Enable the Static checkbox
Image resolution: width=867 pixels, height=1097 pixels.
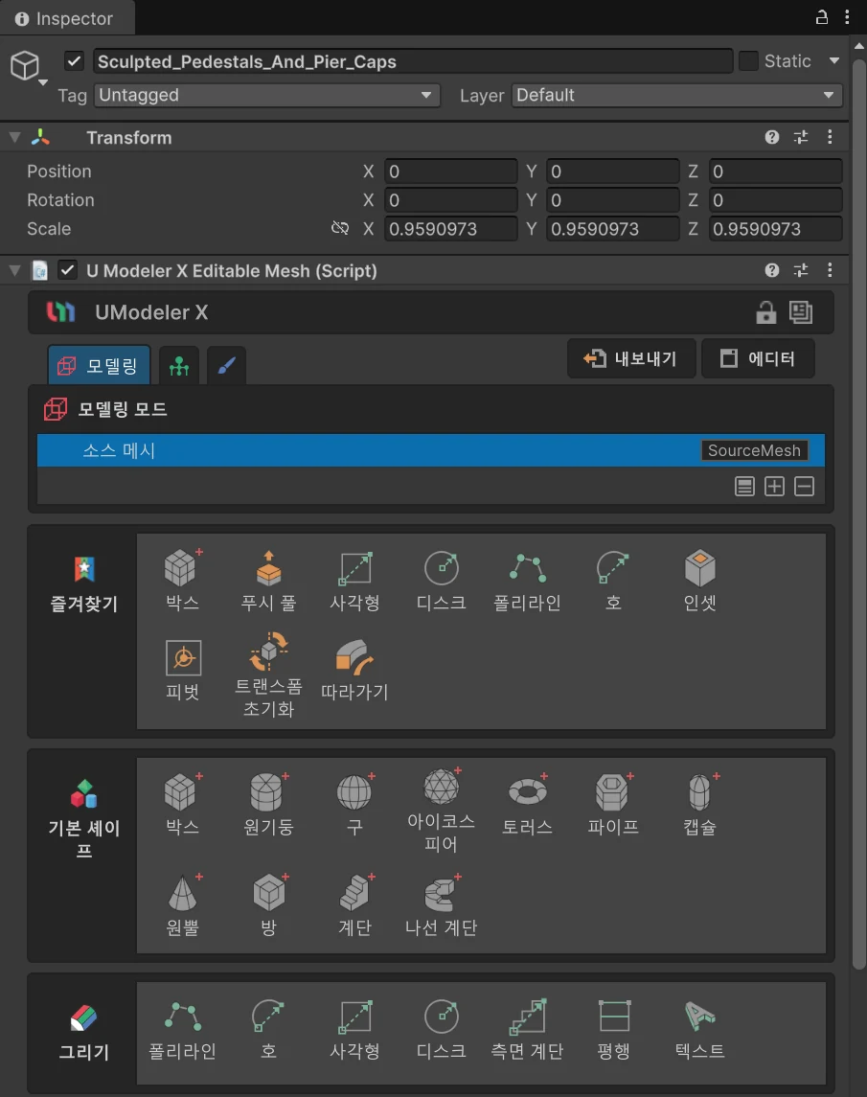click(x=748, y=61)
